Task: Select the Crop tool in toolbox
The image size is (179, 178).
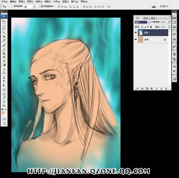Action: pyautogui.click(x=4, y=37)
